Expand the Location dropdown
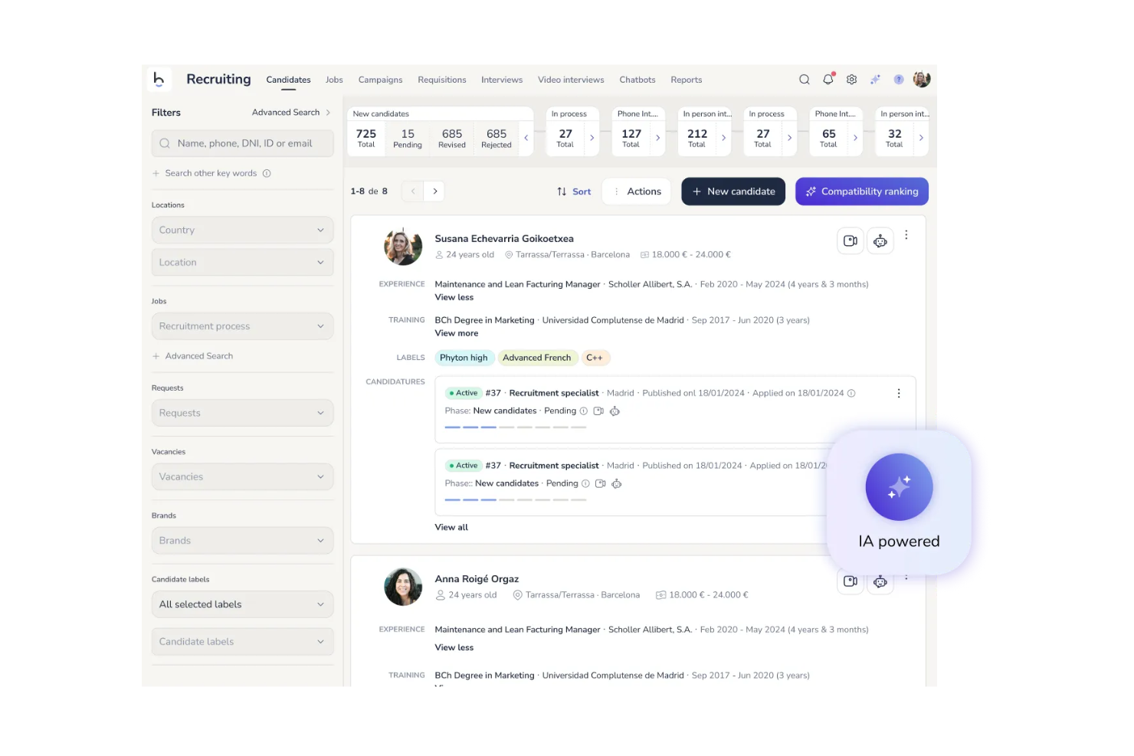 [x=243, y=262]
